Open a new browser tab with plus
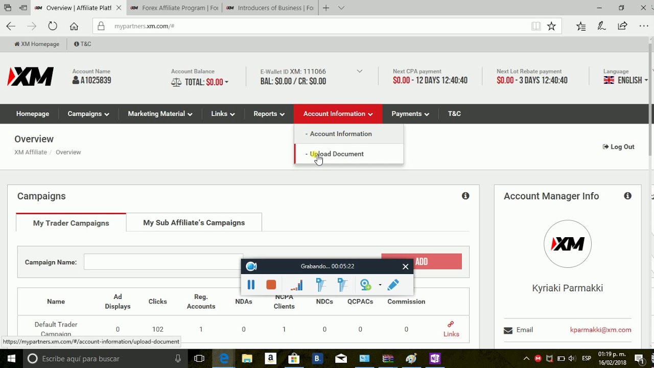The height and width of the screenshot is (368, 654). pyautogui.click(x=325, y=8)
